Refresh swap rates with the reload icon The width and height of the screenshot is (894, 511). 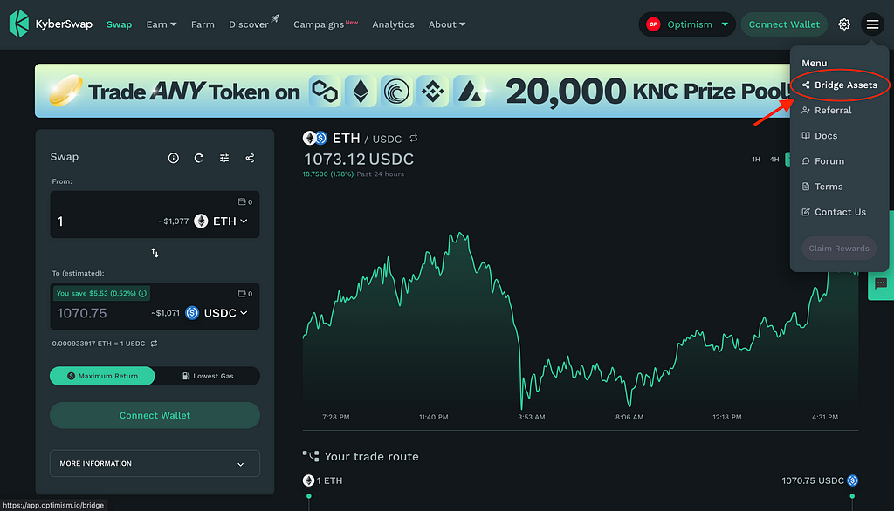click(199, 158)
